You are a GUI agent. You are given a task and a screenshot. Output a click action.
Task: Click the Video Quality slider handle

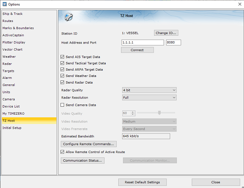160,113
